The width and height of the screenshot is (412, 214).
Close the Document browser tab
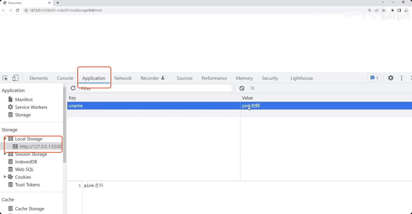(49, 3)
